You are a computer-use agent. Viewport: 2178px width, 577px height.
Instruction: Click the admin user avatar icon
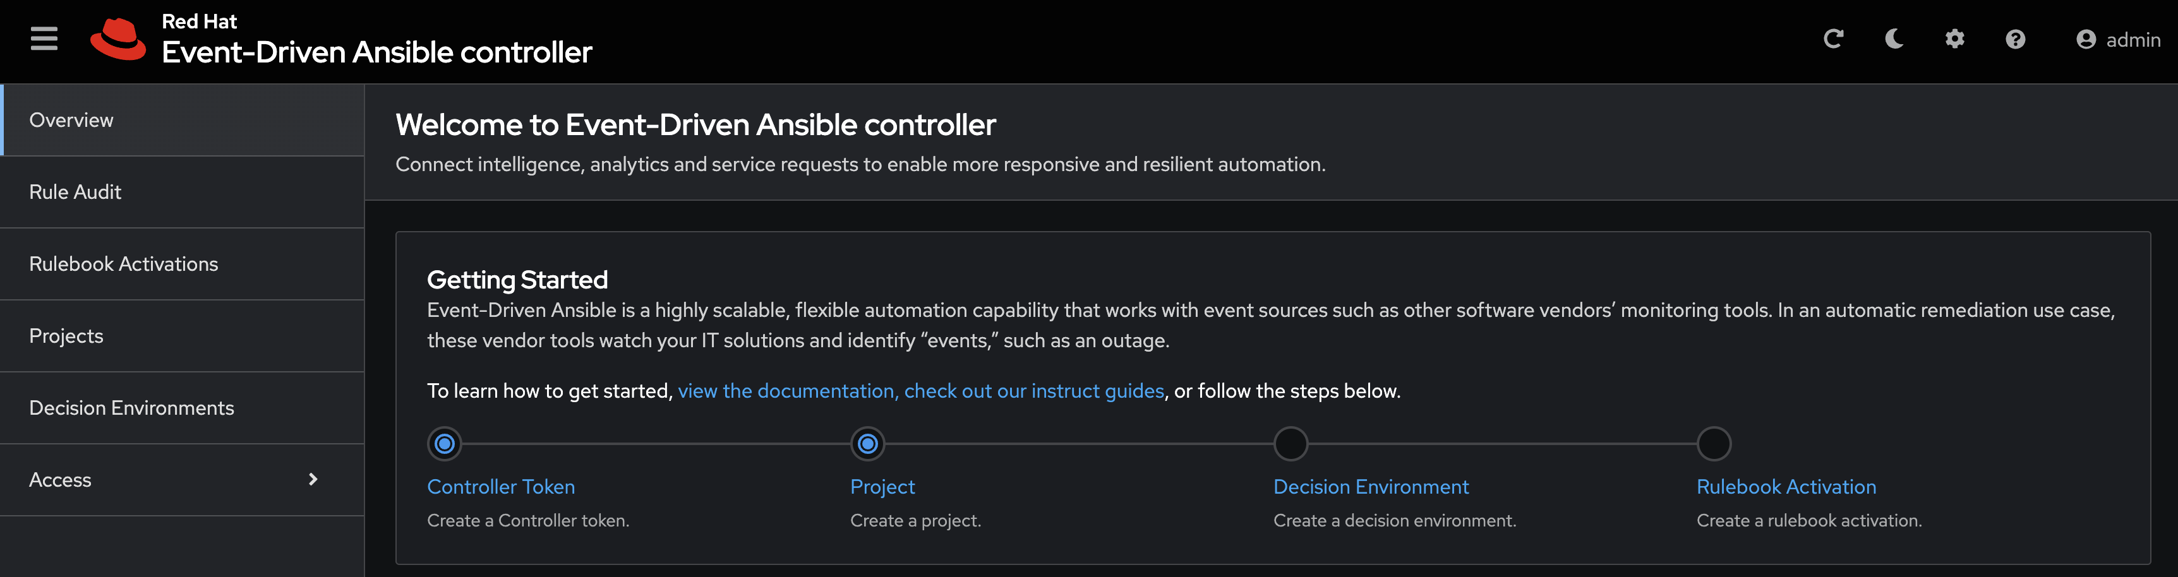[2085, 40]
